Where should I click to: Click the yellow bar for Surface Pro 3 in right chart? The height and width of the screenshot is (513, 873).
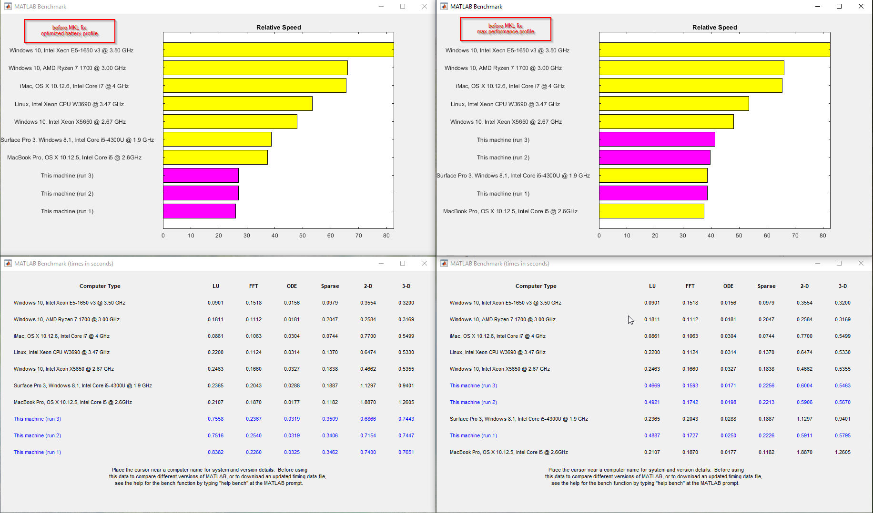coord(653,175)
